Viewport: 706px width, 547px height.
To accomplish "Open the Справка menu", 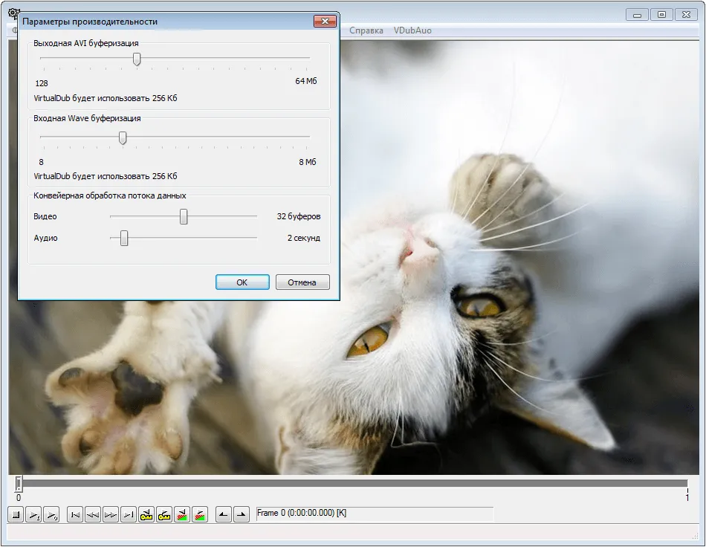I will point(366,30).
